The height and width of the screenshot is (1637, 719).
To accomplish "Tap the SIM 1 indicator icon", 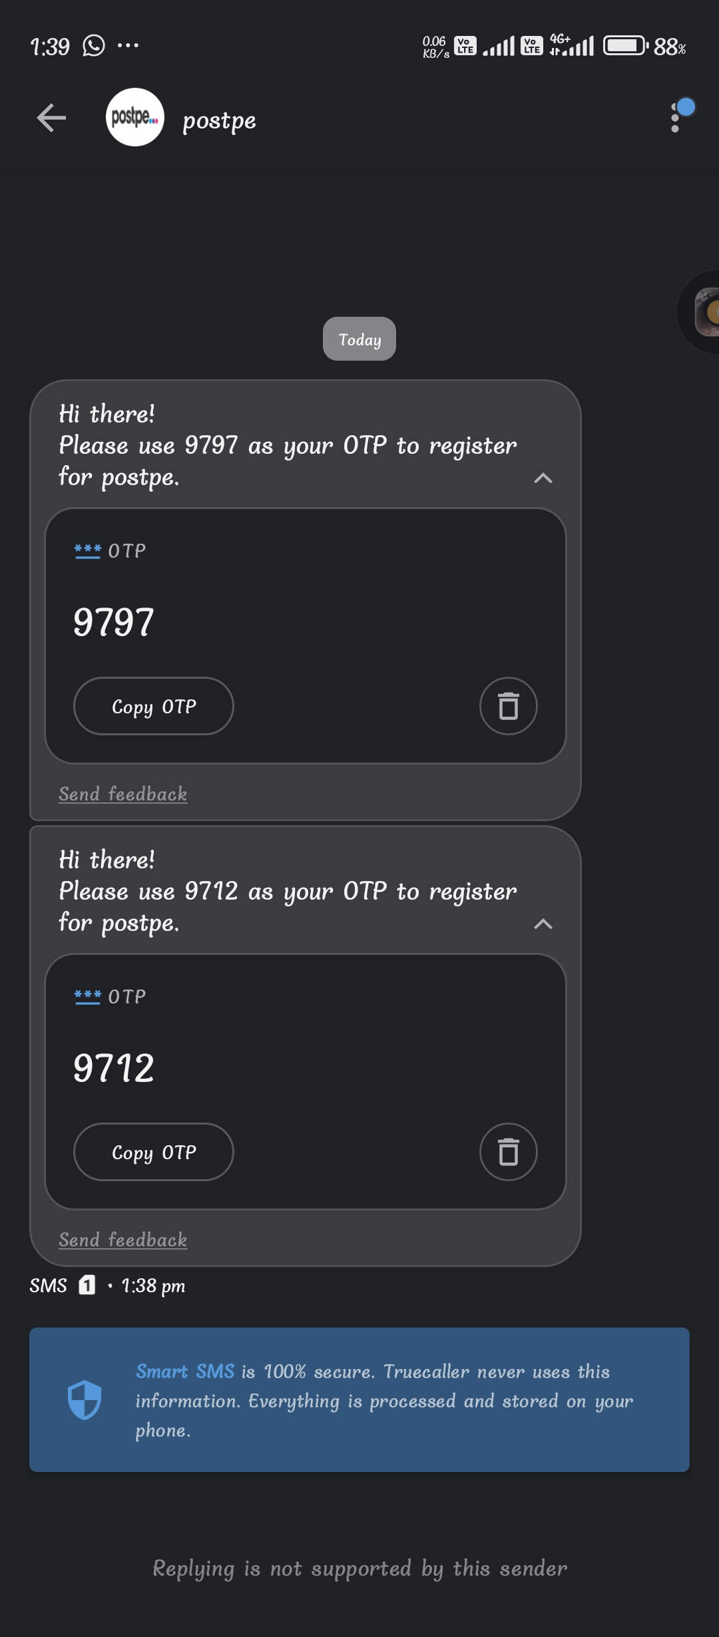I will pyautogui.click(x=87, y=1285).
